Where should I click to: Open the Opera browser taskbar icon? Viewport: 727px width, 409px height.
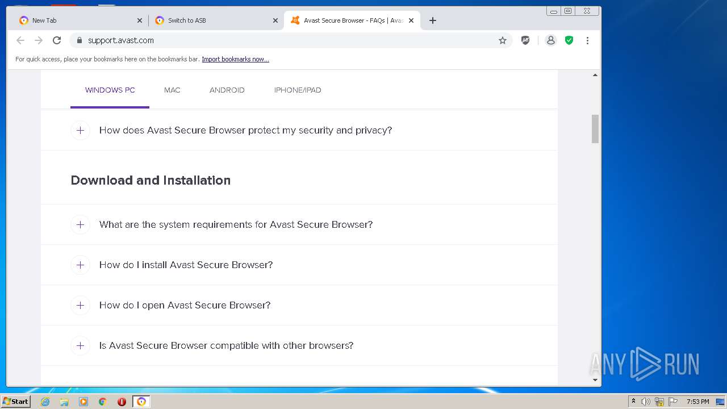pyautogui.click(x=122, y=402)
